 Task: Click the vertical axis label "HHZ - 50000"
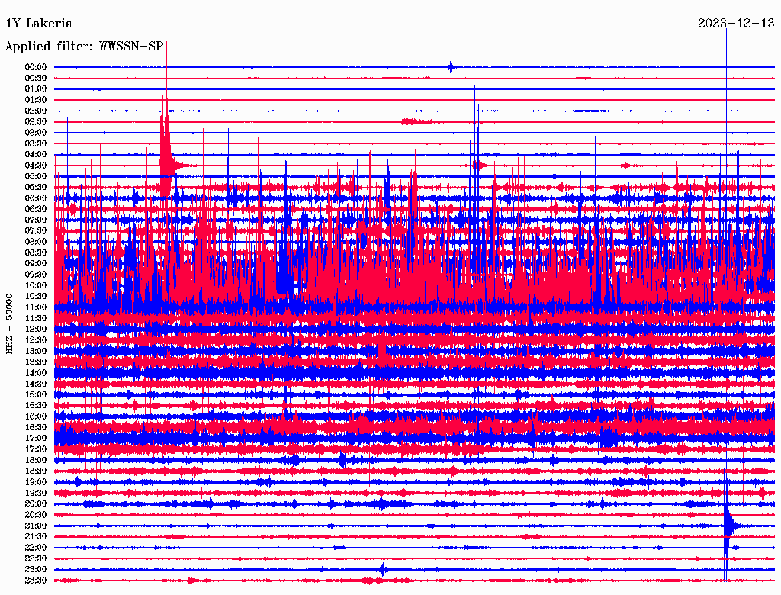click(9, 324)
